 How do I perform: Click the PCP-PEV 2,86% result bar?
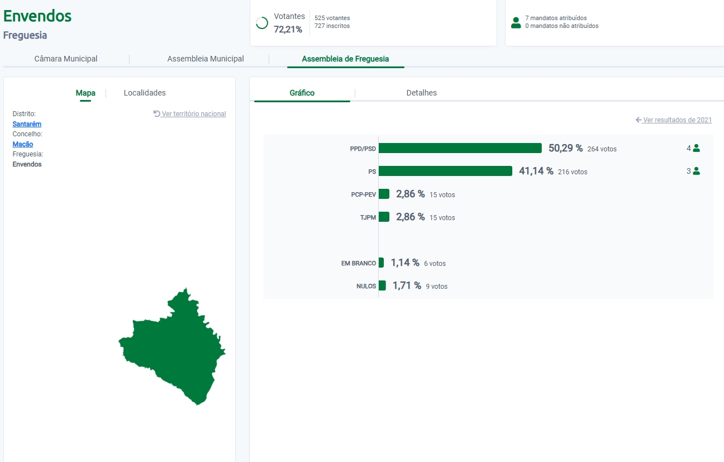click(384, 194)
